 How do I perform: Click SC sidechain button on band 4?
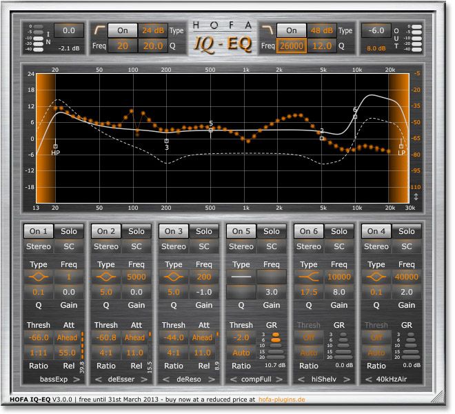407,246
